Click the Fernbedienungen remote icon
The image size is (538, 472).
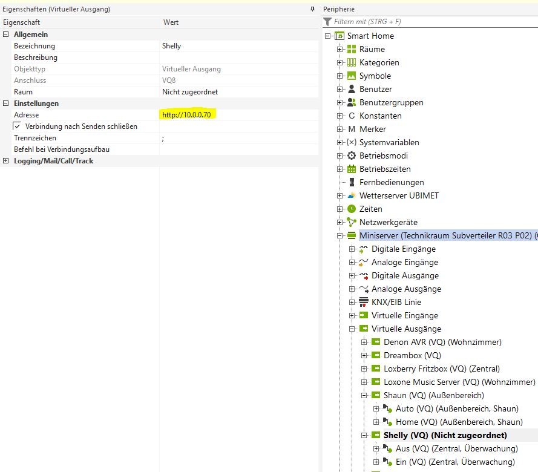coord(352,182)
